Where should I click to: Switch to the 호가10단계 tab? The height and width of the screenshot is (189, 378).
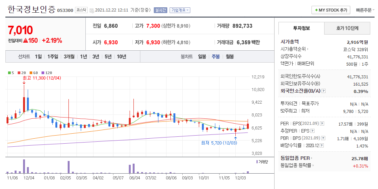coord(347,28)
